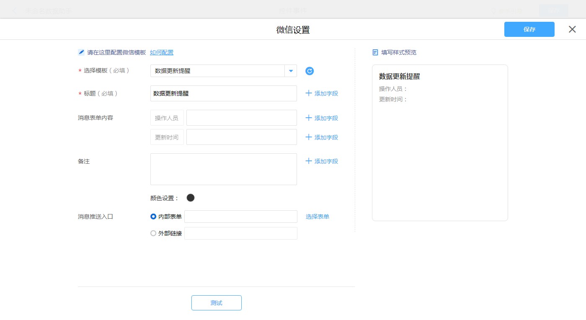This screenshot has height=320, width=586.
Task: Open the 选择模板 combo box field
Action: coord(217,71)
